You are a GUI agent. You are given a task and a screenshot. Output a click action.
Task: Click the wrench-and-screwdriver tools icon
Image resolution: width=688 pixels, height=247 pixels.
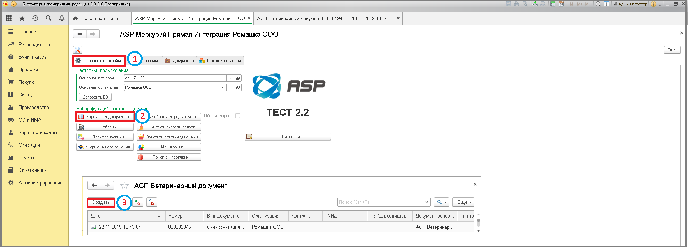[78, 50]
